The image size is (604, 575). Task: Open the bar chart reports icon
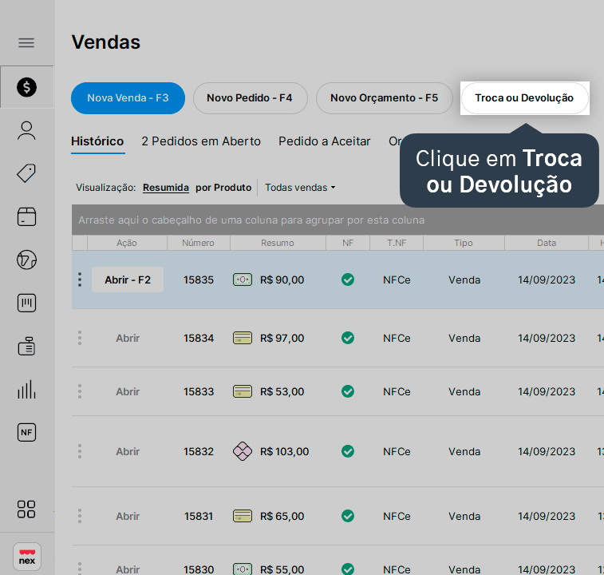(26, 390)
